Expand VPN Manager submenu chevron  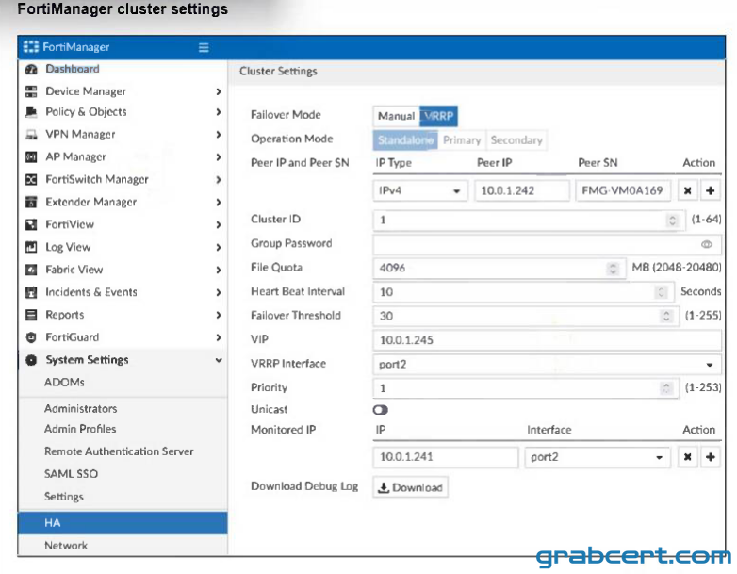click(x=219, y=135)
